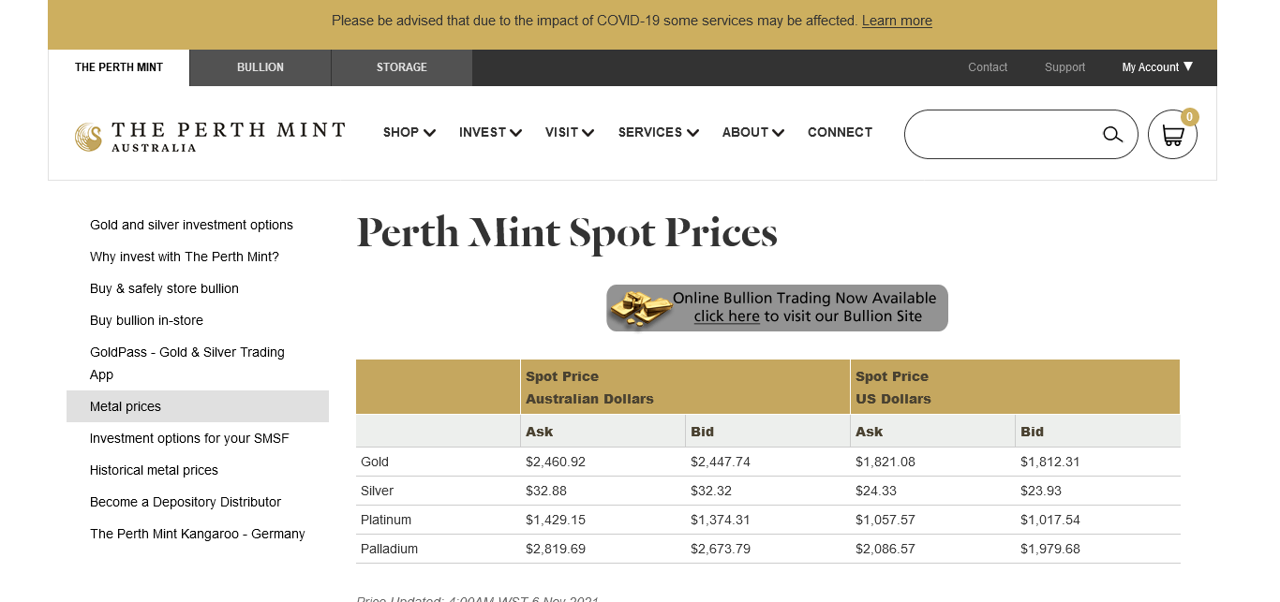Expand the About menu
Image resolution: width=1280 pixels, height=602 pixels.
point(752,133)
